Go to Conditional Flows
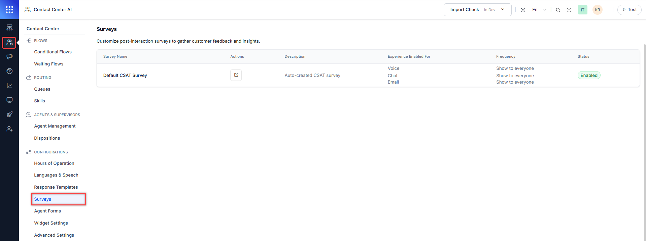 click(x=53, y=52)
